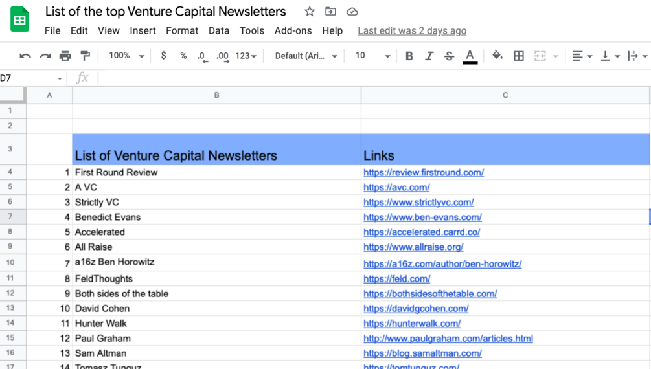Screen dimensions: 651x369
Task: Open zoom level 100% dropdown
Action: click(126, 56)
